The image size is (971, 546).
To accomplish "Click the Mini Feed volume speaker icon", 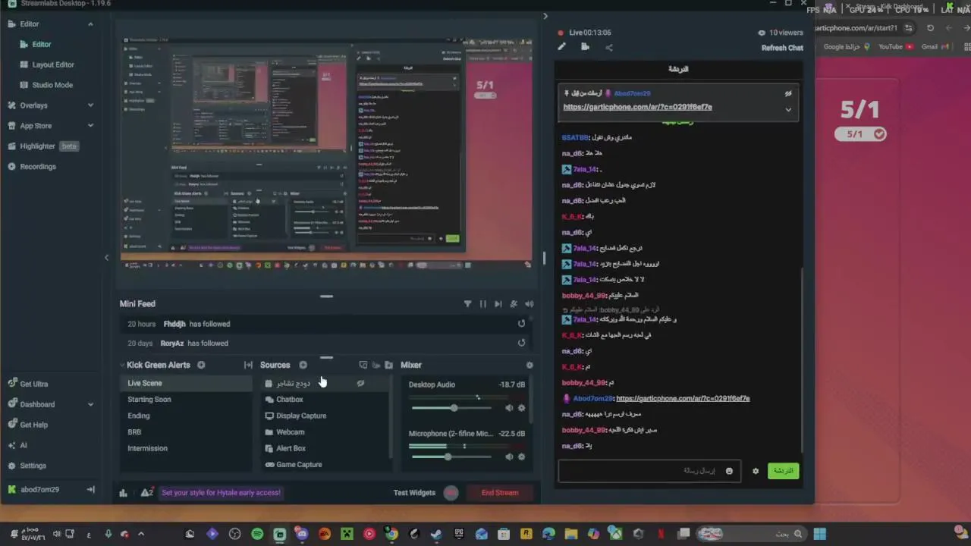I will click(529, 303).
